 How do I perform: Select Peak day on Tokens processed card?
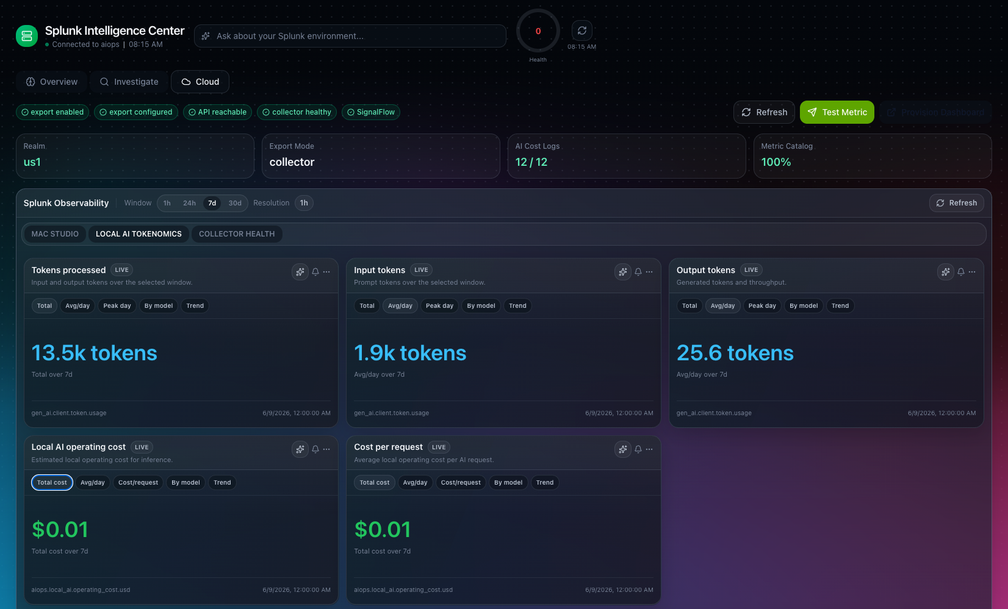pos(117,306)
